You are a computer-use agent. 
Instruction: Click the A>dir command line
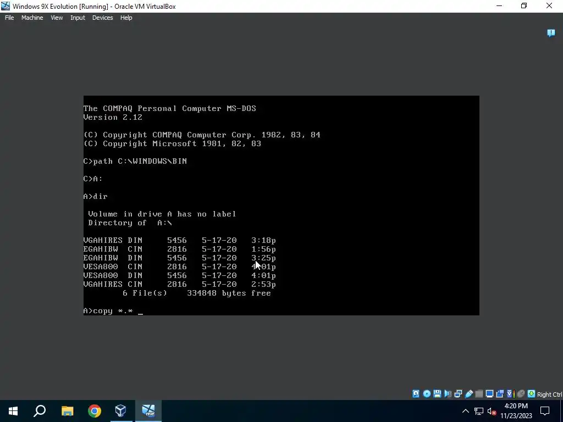pos(96,196)
